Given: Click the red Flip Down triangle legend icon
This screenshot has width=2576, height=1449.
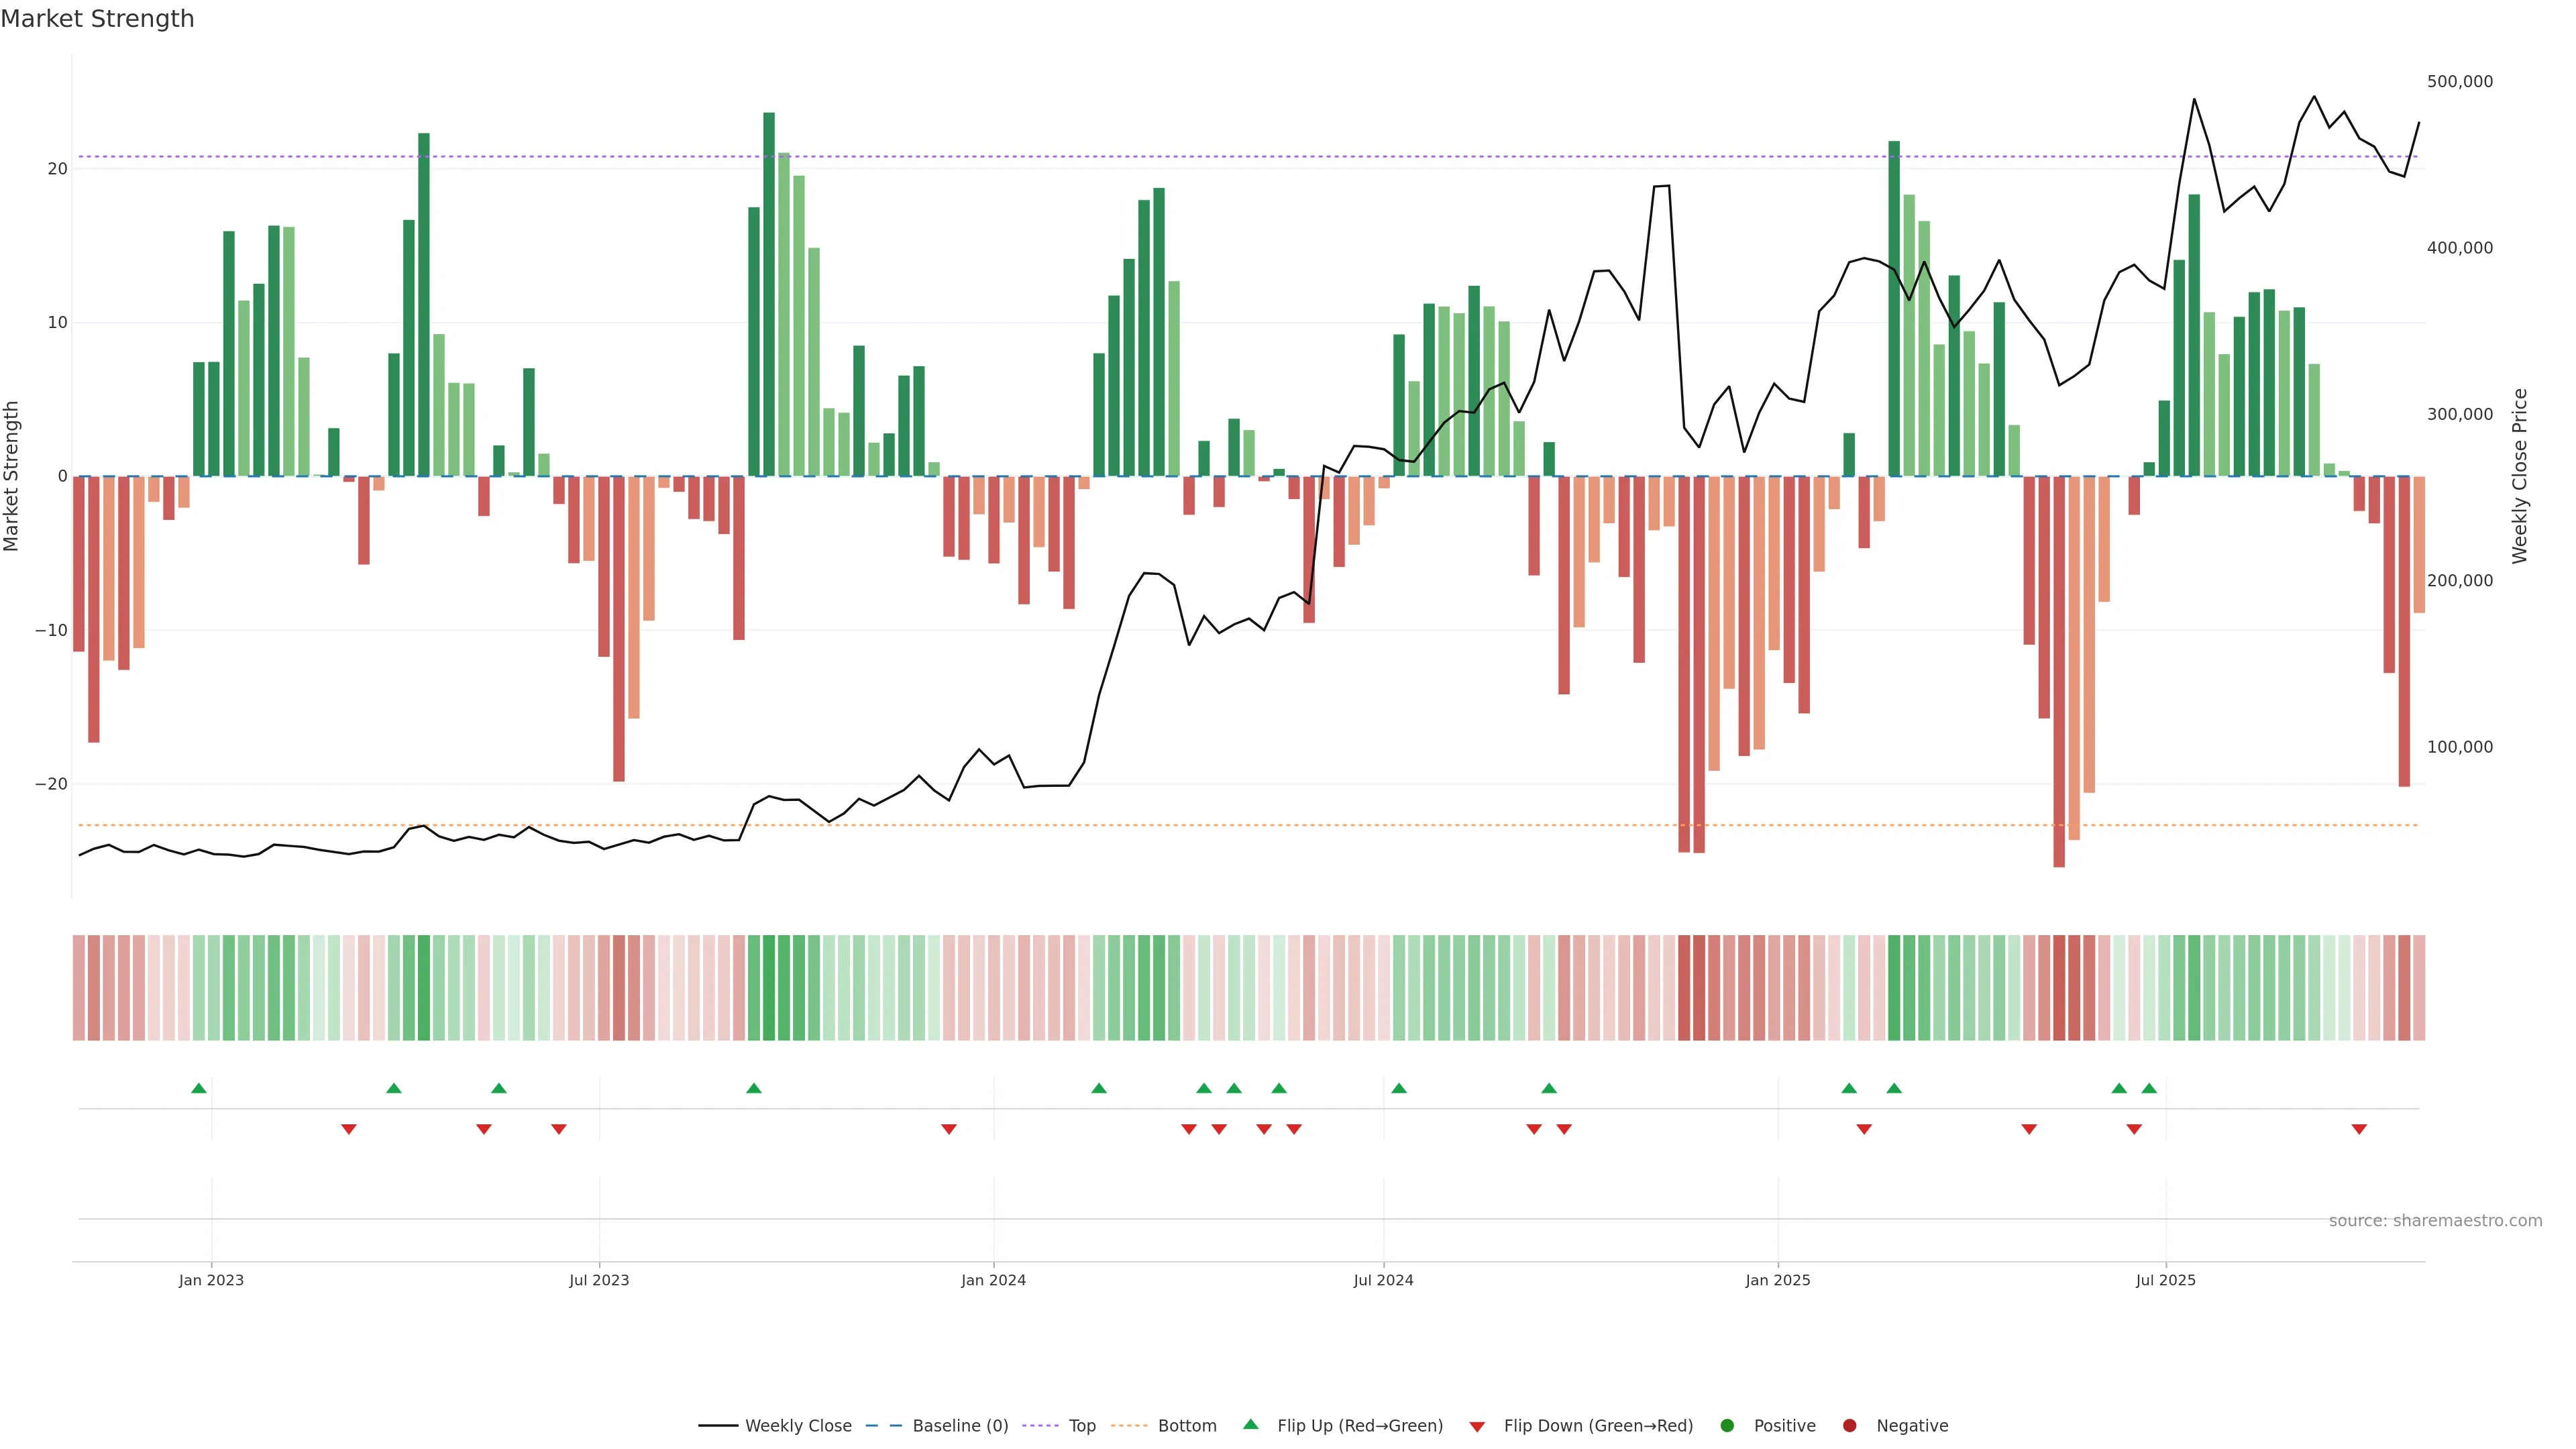Looking at the screenshot, I should point(1477,1427).
